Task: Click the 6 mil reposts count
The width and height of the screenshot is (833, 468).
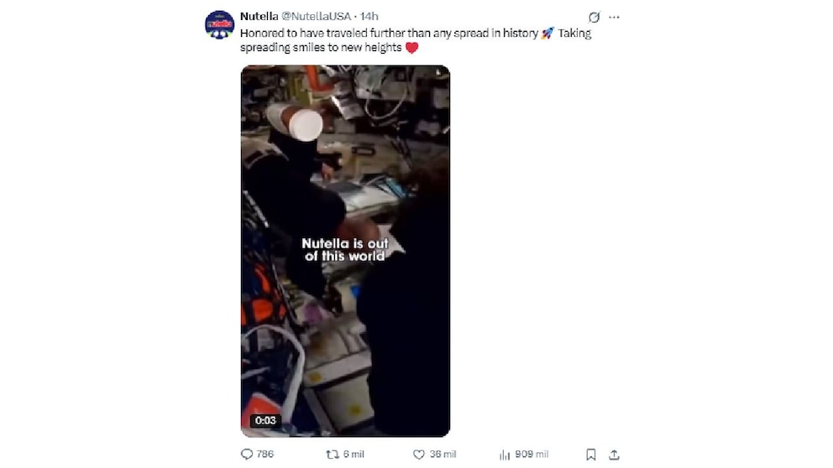Action: tap(354, 455)
